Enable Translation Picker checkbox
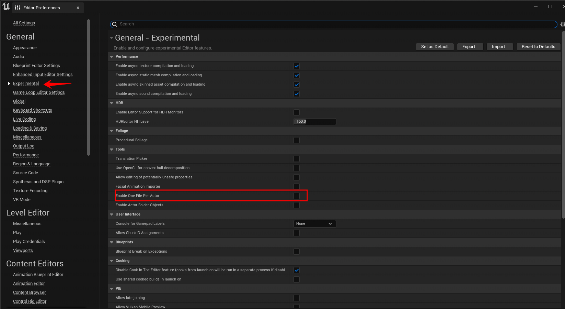The image size is (565, 309). tap(297, 159)
